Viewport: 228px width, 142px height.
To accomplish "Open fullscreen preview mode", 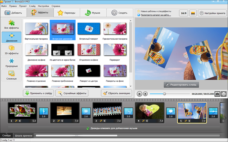I will click(x=224, y=94).
